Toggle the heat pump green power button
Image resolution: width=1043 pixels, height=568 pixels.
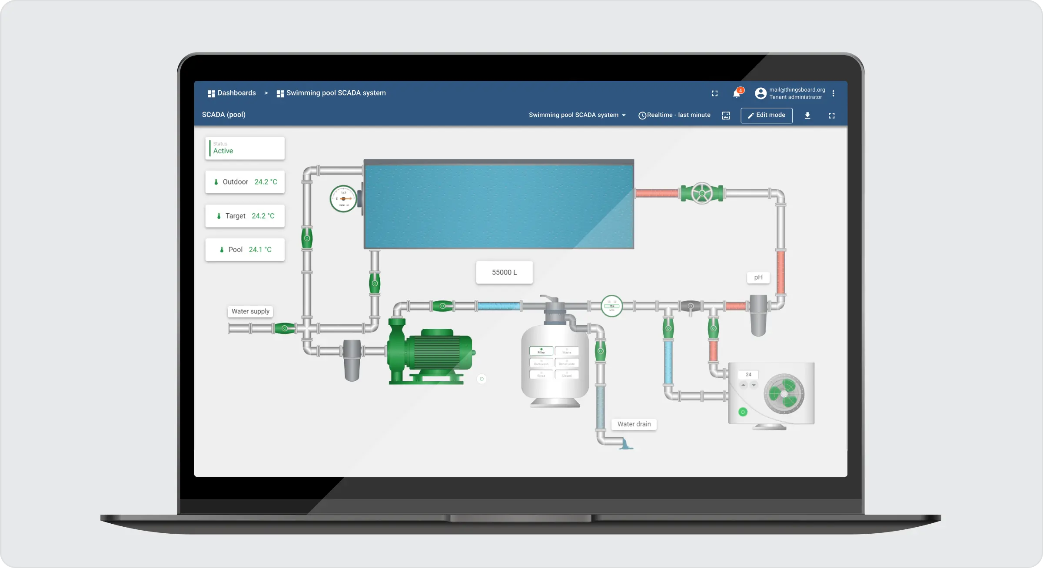pos(743,412)
